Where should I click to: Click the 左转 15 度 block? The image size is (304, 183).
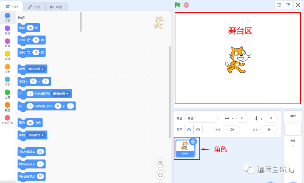(x=32, y=52)
